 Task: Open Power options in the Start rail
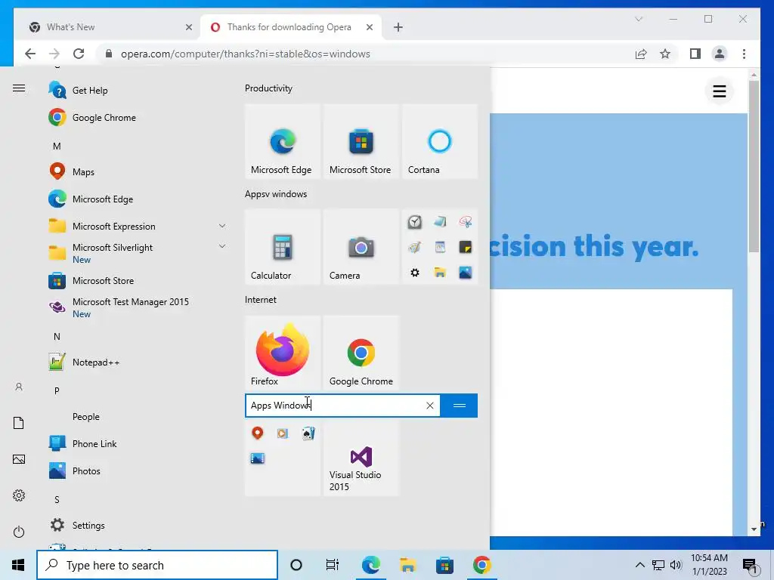[x=19, y=532]
